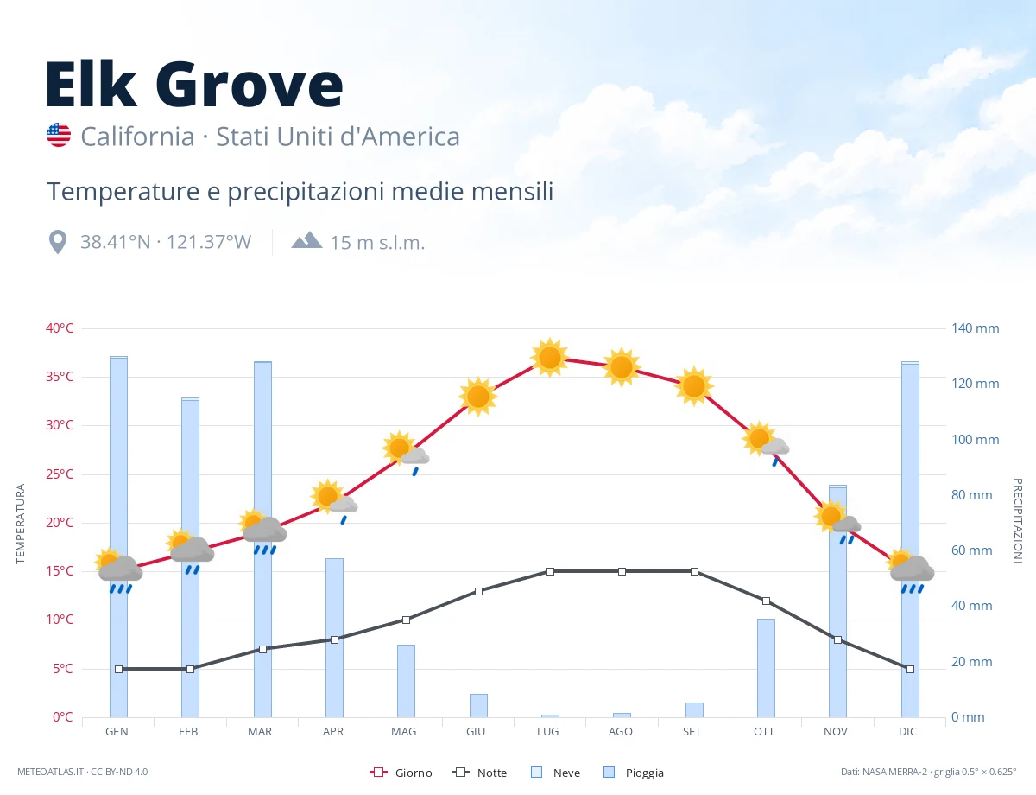Click the GEN night temperature marker

(x=118, y=669)
